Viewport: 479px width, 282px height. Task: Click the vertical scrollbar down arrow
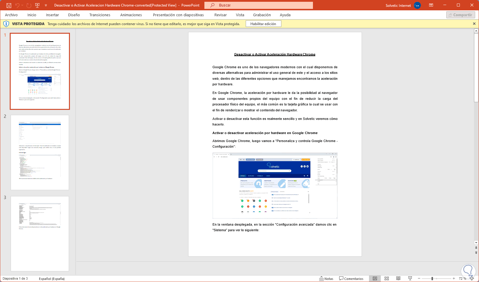click(x=476, y=243)
